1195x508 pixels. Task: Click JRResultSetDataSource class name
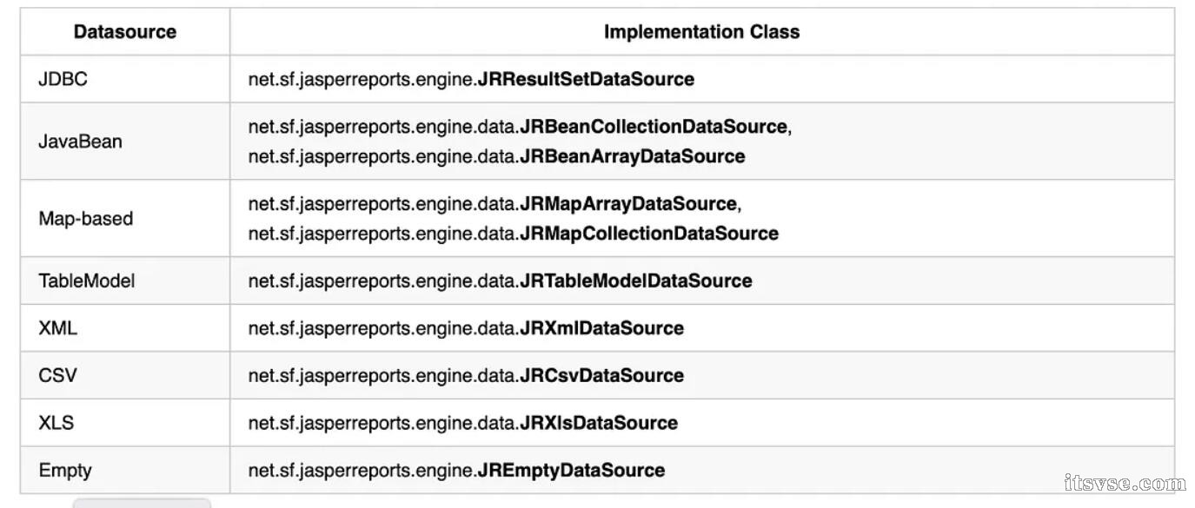click(x=586, y=79)
